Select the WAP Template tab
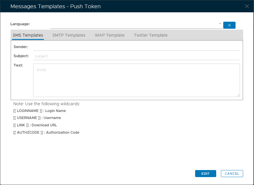The image size is (254, 185). (x=110, y=35)
